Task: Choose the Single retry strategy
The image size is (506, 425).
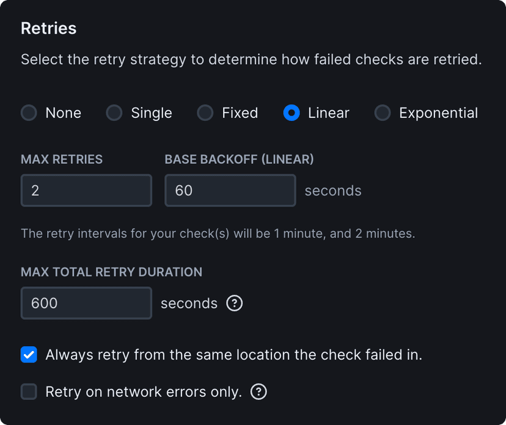Action: click(x=114, y=113)
